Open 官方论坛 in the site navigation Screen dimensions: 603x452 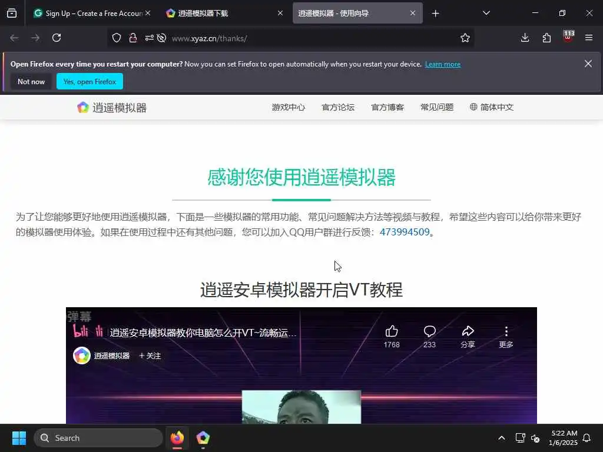tap(338, 107)
